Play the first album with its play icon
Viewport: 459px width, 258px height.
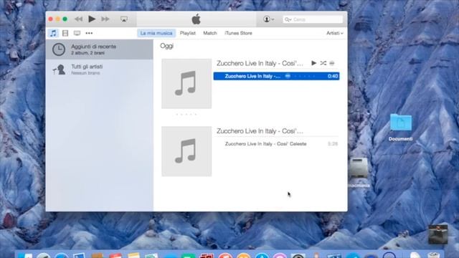(313, 63)
